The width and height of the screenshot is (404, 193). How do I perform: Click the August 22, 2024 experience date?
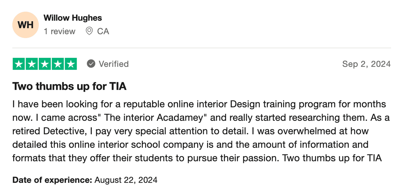[126, 180]
